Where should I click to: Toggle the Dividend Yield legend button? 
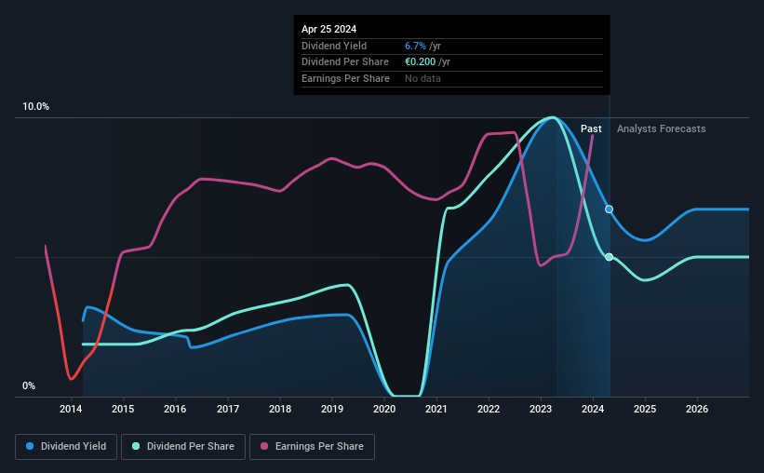tap(66, 447)
